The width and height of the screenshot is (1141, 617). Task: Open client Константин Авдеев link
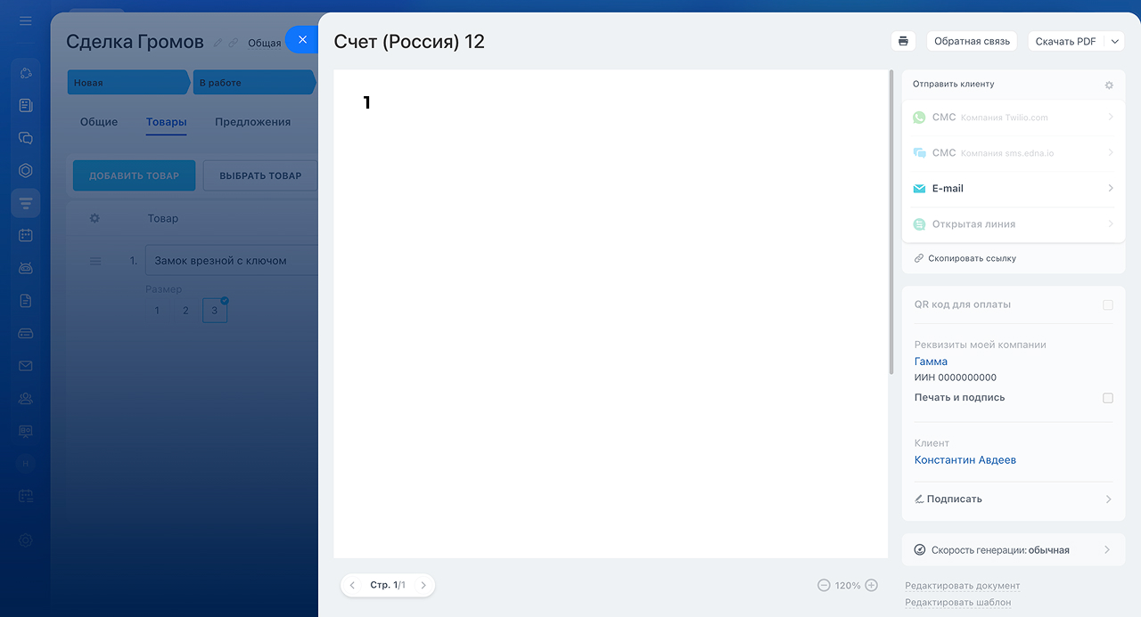point(965,460)
